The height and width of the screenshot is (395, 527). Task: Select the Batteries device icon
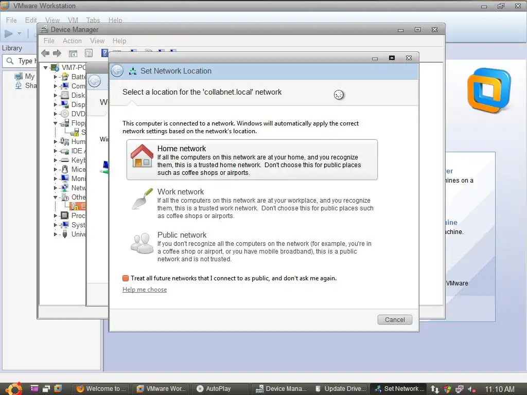pos(64,77)
